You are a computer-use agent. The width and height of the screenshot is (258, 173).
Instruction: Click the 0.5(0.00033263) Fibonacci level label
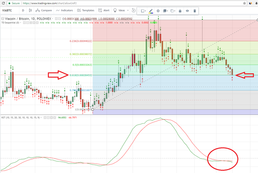82,65
